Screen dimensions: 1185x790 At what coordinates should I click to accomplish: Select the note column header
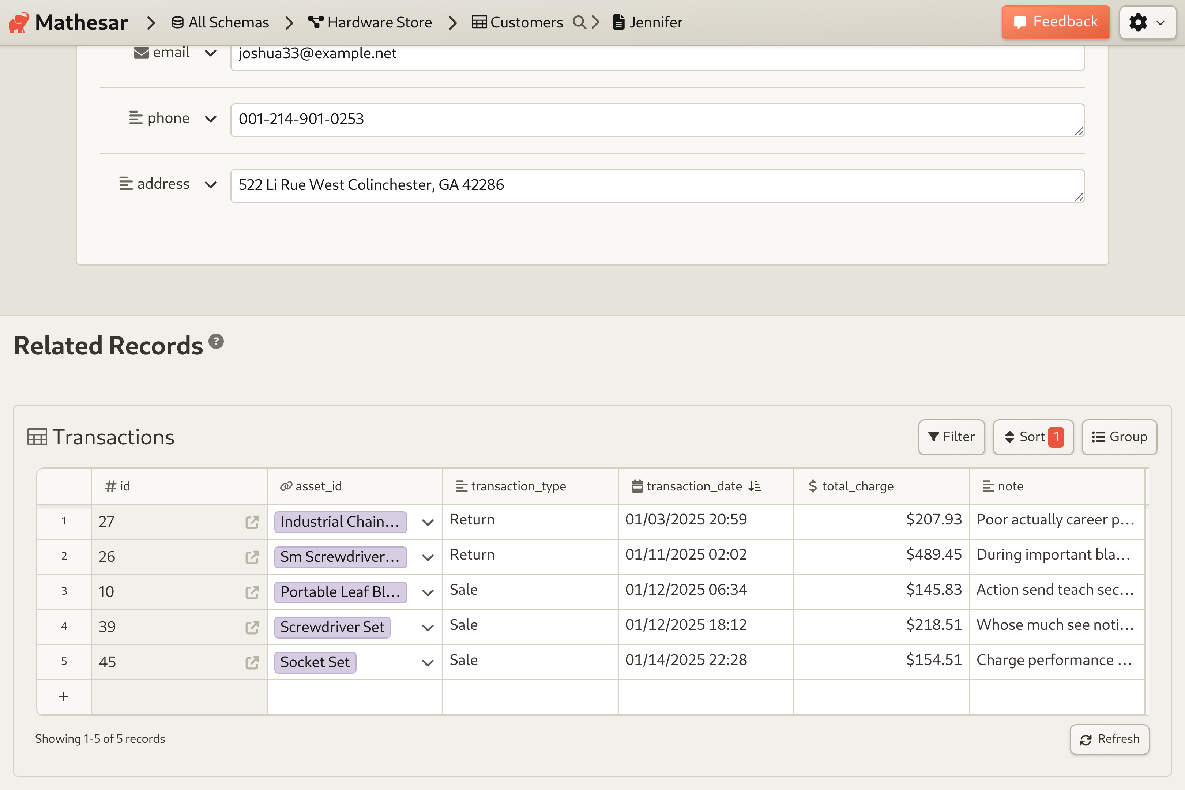(x=1057, y=486)
